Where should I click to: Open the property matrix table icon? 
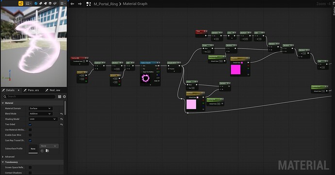pos(60,96)
